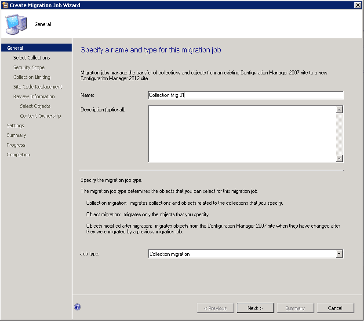Click the computer image in the wizard header
Screen dimensions: 364x321
pyautogui.click(x=16, y=24)
